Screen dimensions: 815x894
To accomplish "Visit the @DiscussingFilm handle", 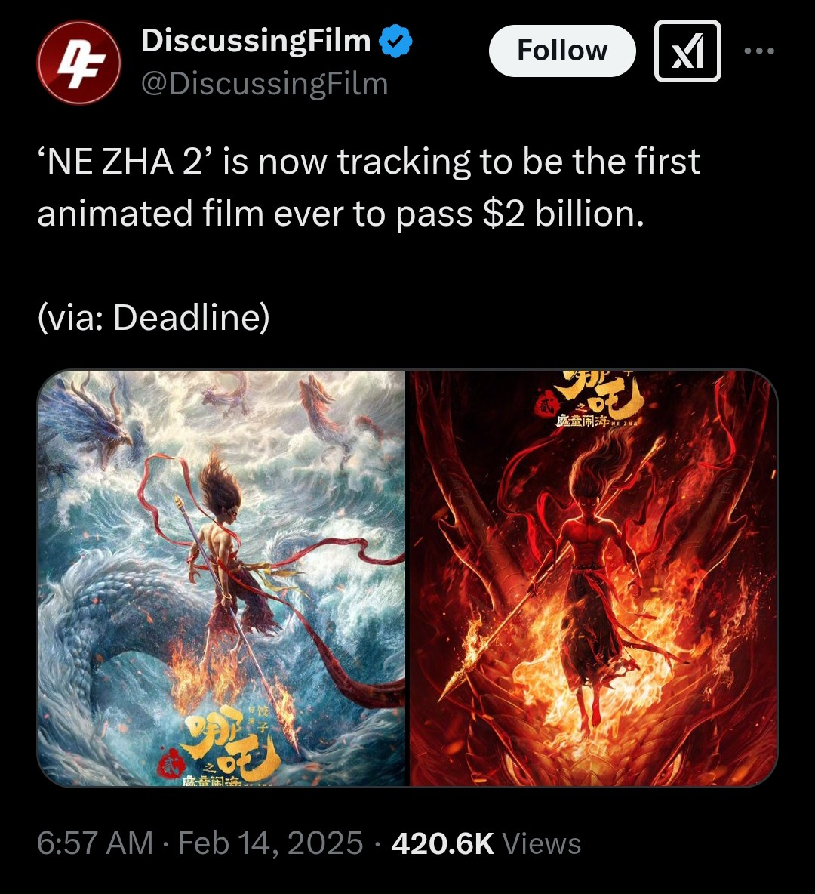I will tap(264, 84).
